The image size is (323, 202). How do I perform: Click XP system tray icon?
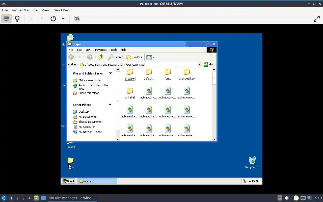pyautogui.click(x=245, y=181)
